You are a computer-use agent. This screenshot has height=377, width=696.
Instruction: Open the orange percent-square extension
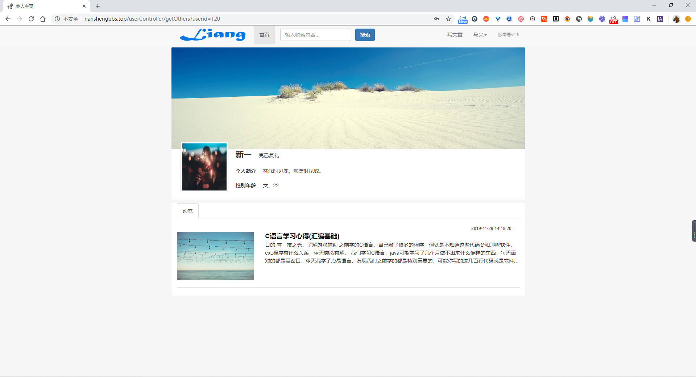(x=544, y=19)
